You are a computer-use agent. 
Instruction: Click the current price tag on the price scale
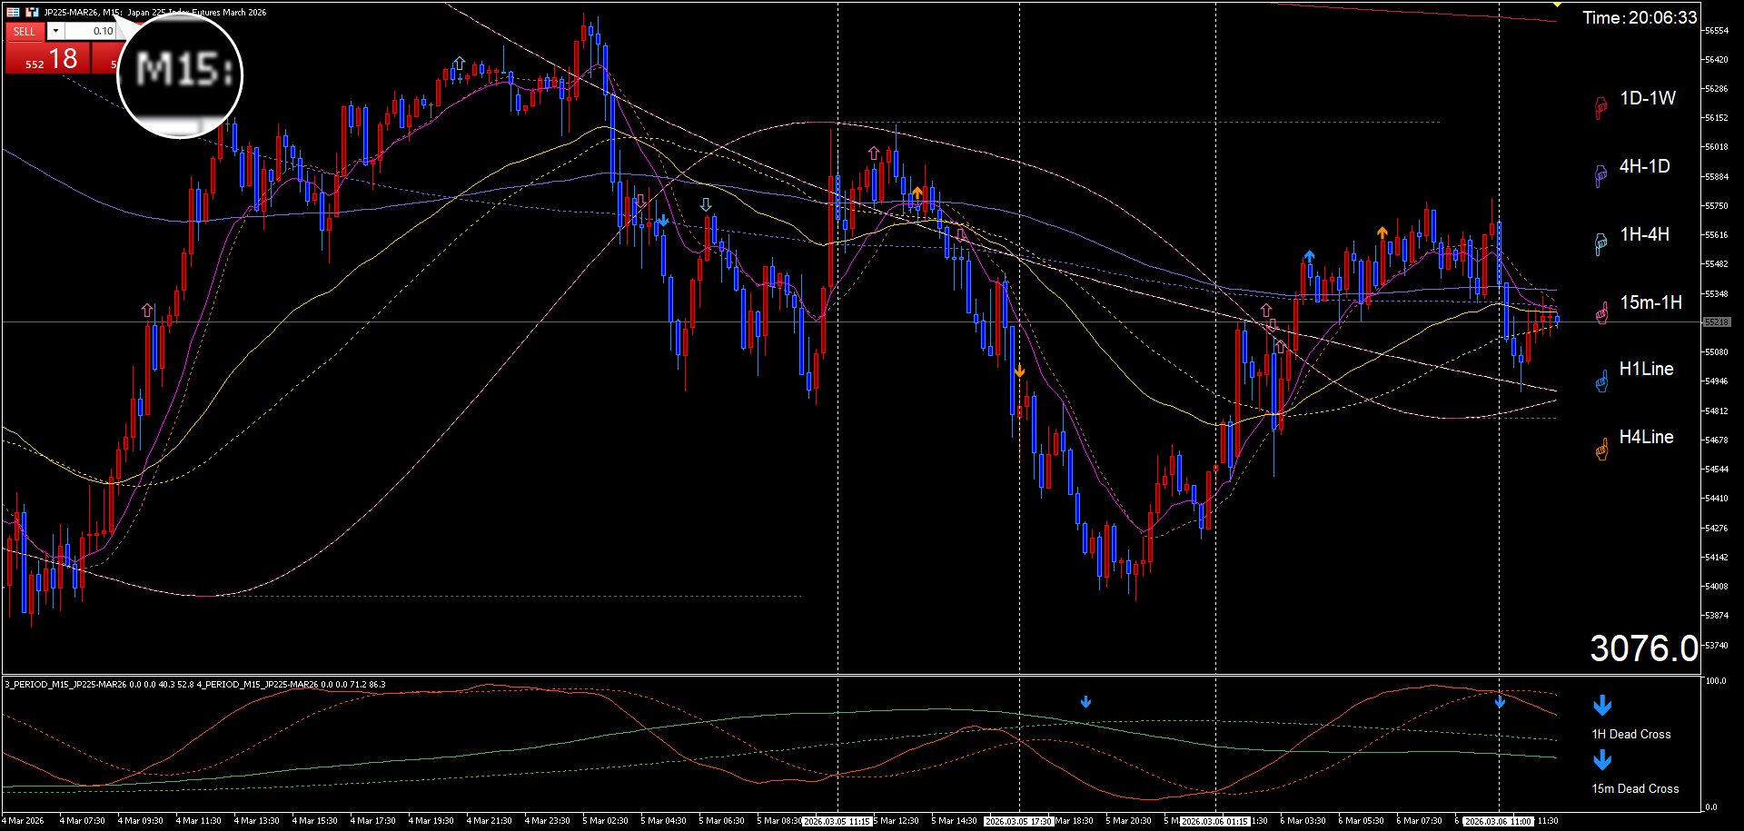point(1716,322)
